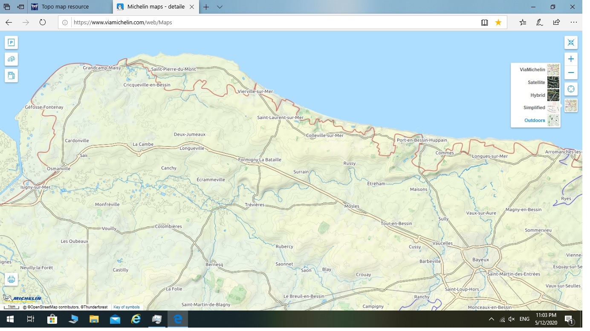
Task: Toggle traffic information car icon
Action: [11, 59]
